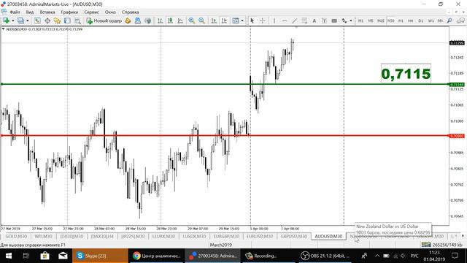Expand the templates dropdown arrow
Viewport: 467px width, 263px height.
(242, 21)
